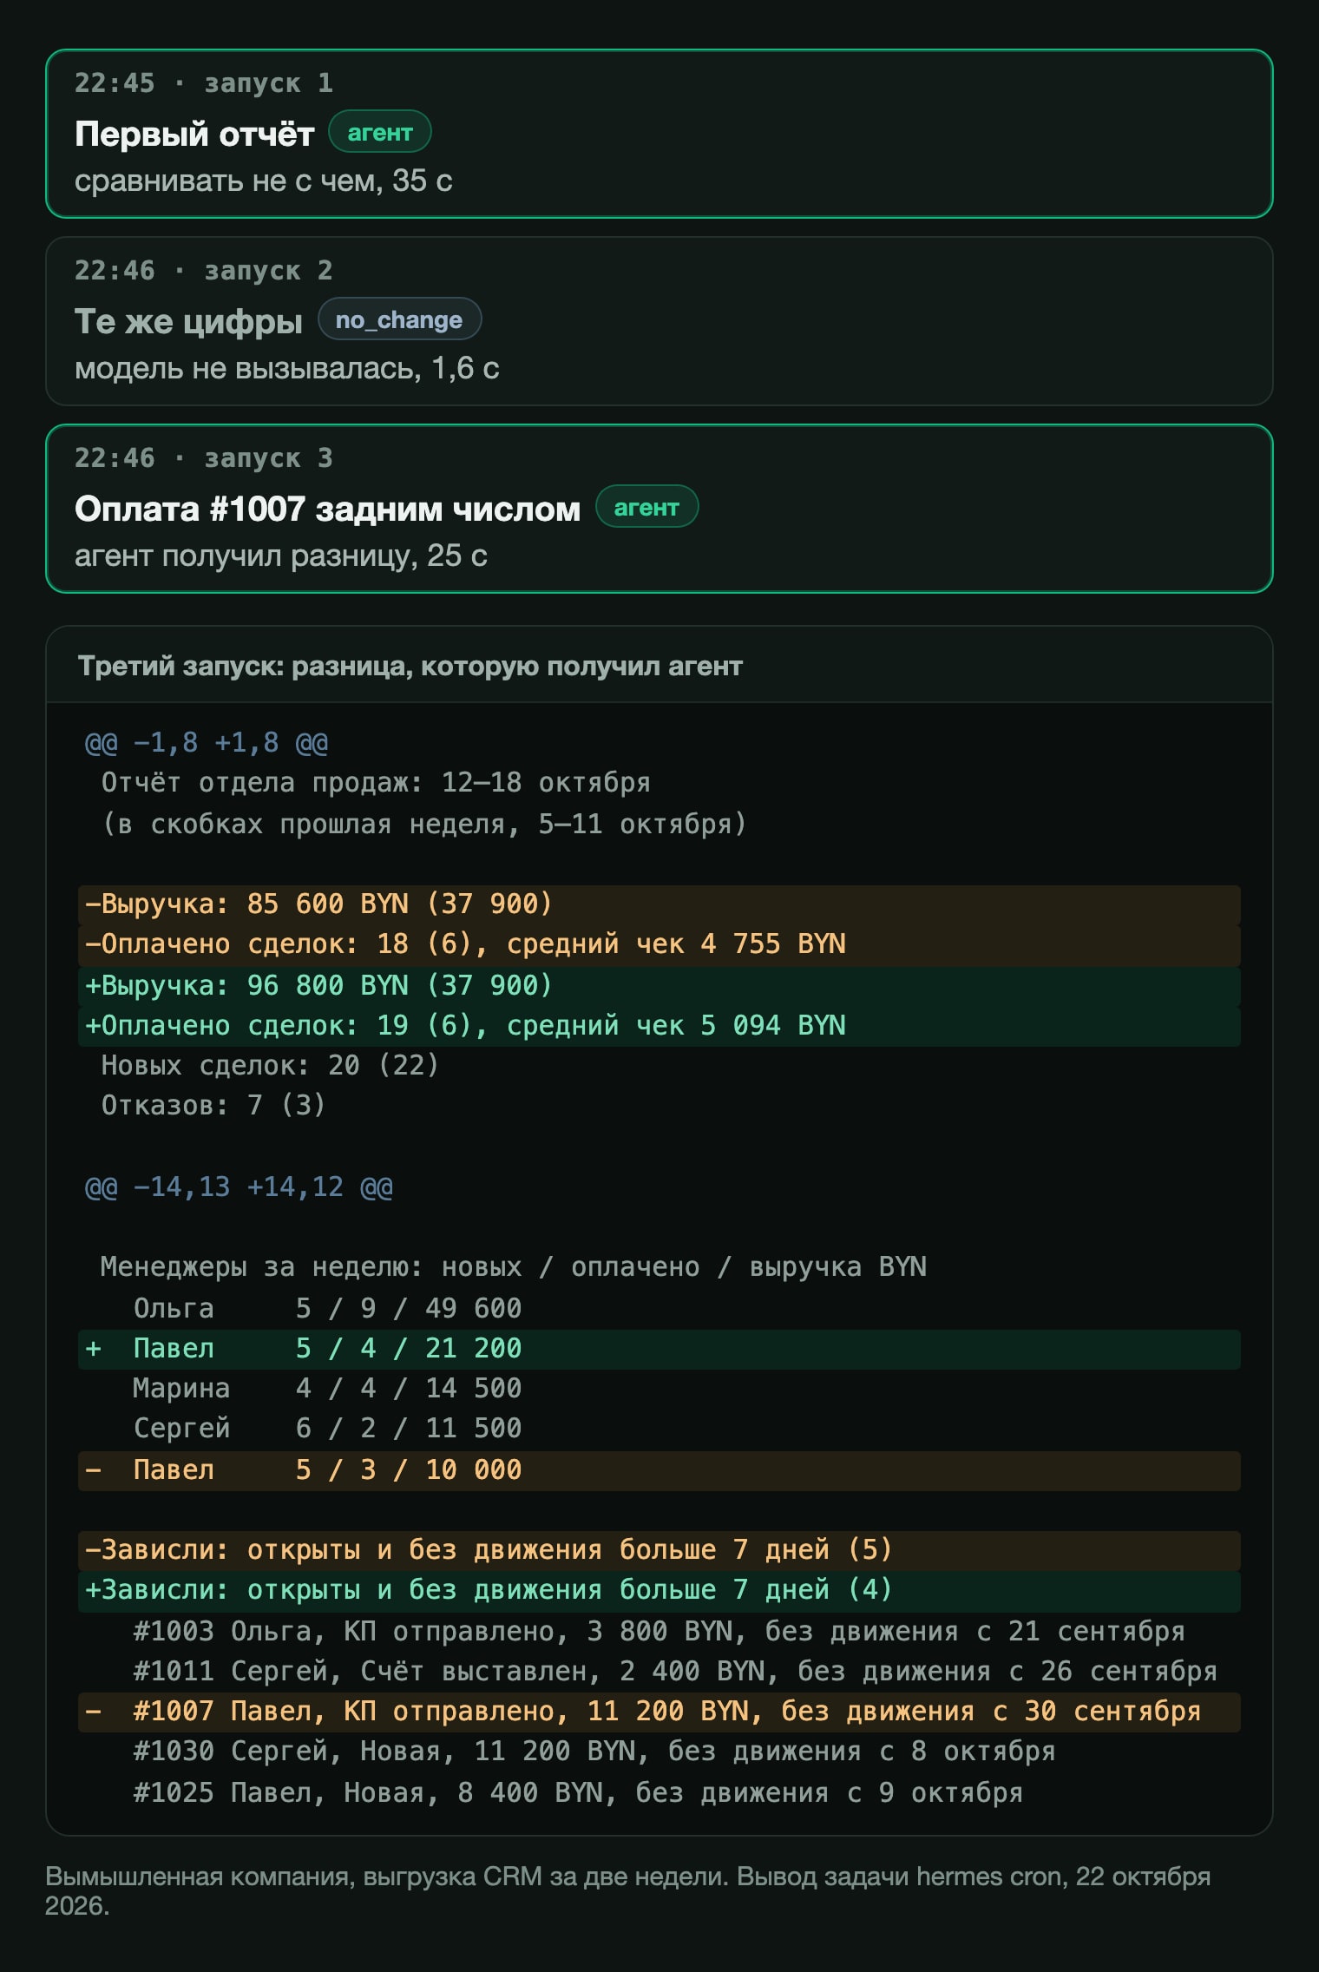Screen dimensions: 1319x1972
Task: Open the «Первый отчёт» run card
Action: tap(659, 134)
